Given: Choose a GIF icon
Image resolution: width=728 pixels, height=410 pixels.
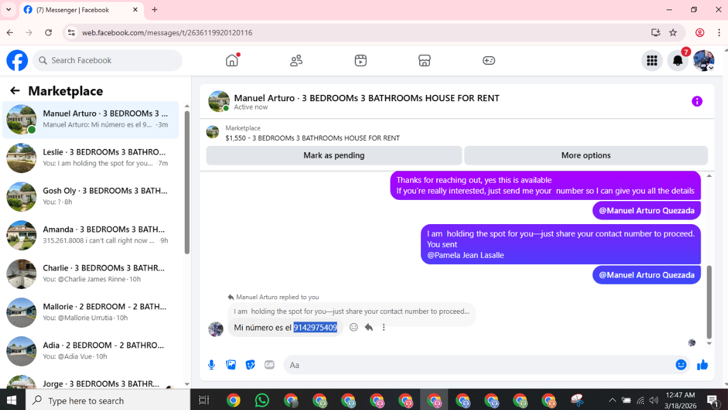Looking at the screenshot, I should (269, 365).
